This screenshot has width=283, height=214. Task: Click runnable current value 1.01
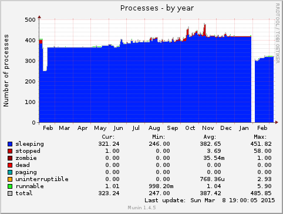coord(112,186)
